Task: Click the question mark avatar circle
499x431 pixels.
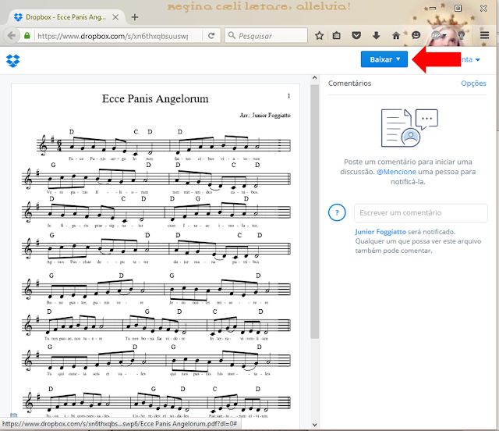Action: tap(337, 212)
